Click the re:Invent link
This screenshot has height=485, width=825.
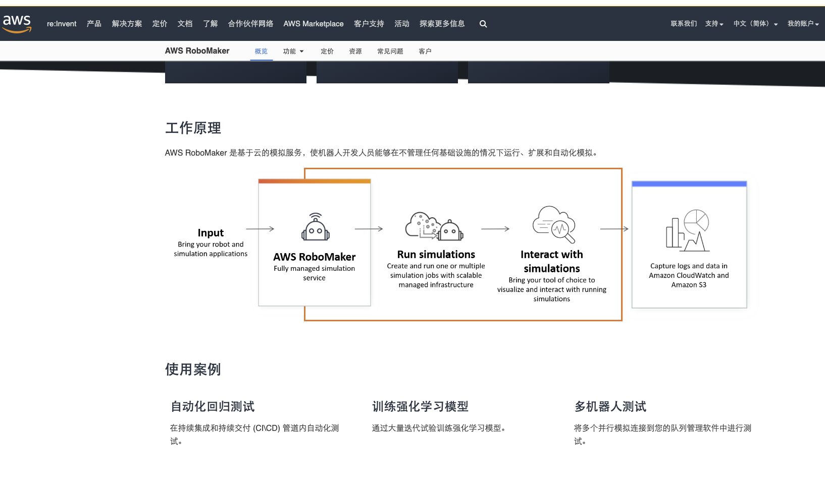point(62,24)
